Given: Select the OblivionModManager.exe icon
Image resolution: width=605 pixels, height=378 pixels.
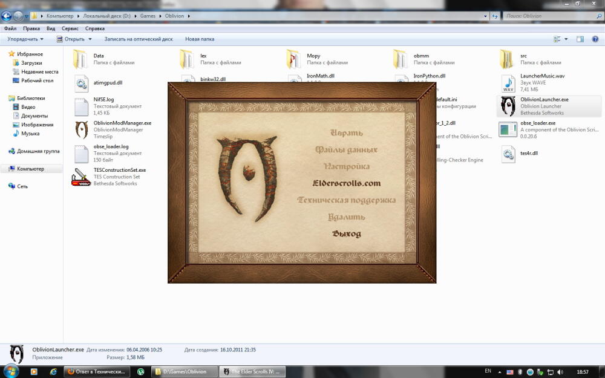Looking at the screenshot, I should click(82, 129).
